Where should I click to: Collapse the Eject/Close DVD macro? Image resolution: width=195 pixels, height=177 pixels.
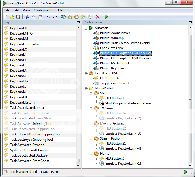coord(86,73)
